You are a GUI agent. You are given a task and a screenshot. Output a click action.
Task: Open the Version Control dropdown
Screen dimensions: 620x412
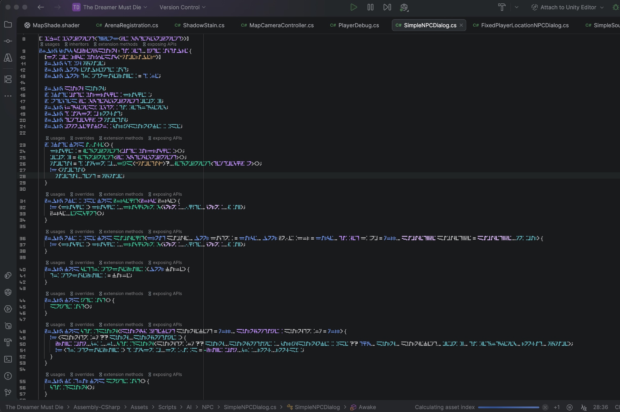click(x=182, y=7)
